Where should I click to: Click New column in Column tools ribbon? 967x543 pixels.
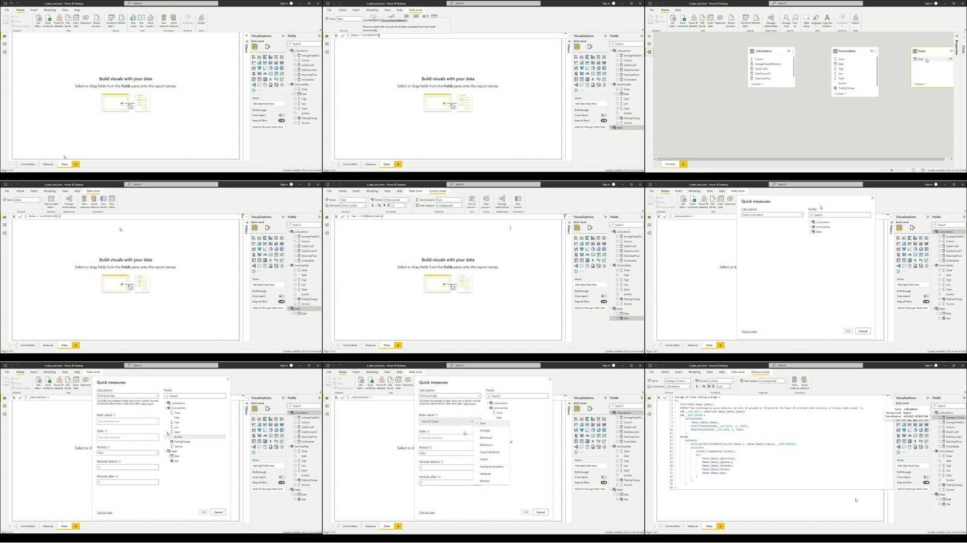(518, 201)
